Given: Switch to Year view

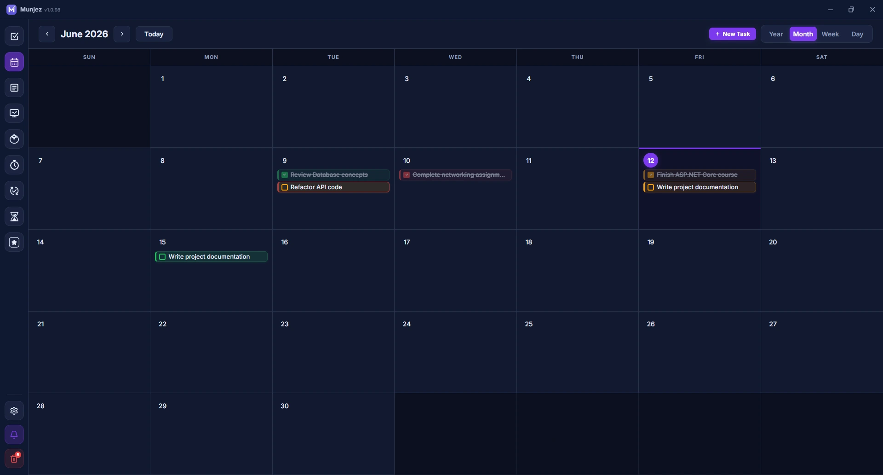Looking at the screenshot, I should (x=776, y=34).
